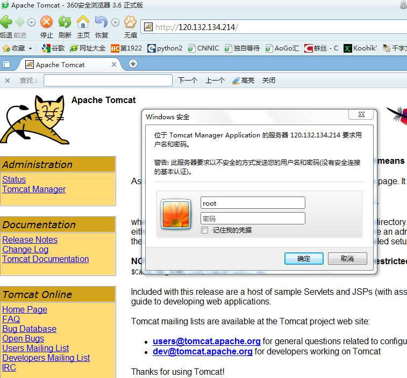Click the forward arrow icon
407x378 pixels.
tap(20, 23)
